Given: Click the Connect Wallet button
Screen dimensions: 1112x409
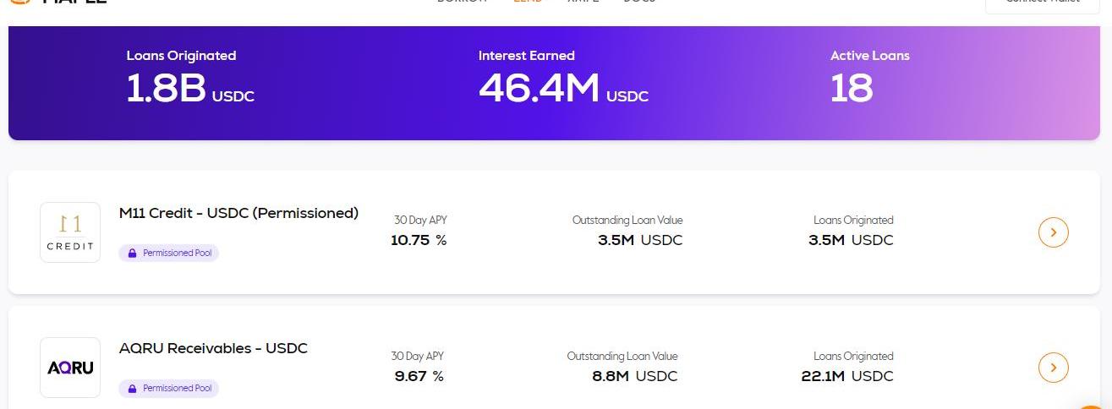Looking at the screenshot, I should tap(1042, 3).
